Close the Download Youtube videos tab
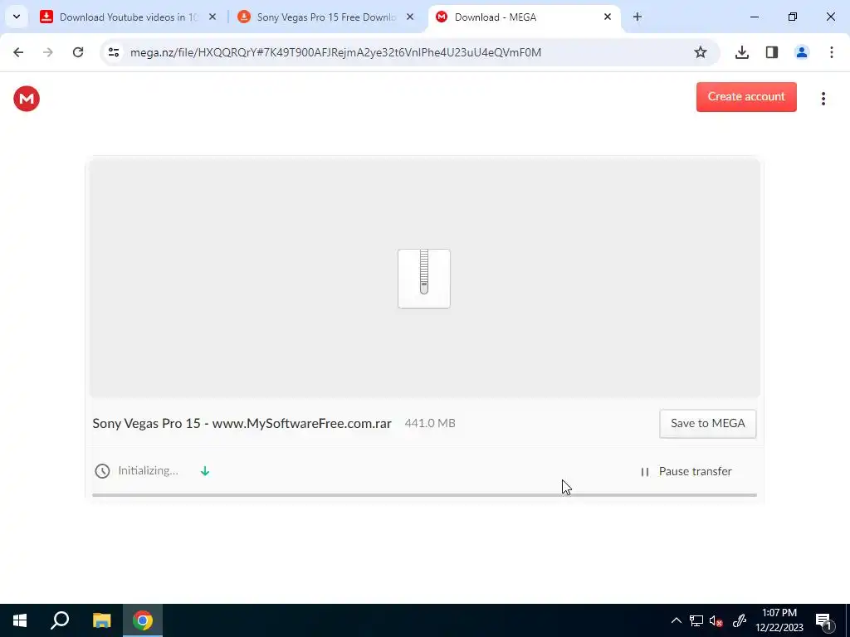The image size is (850, 637). [212, 17]
